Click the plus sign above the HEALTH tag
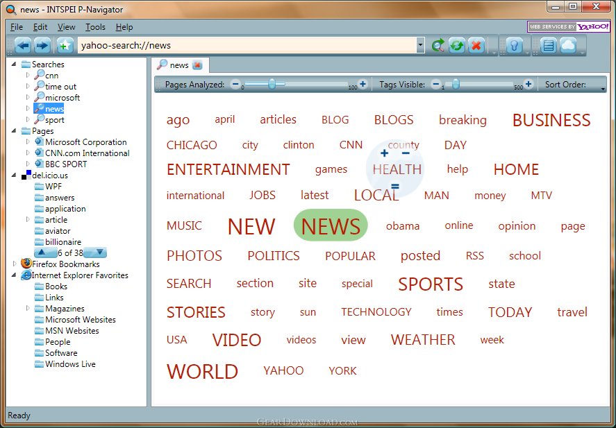Image resolution: width=616 pixels, height=428 pixels. [x=384, y=153]
